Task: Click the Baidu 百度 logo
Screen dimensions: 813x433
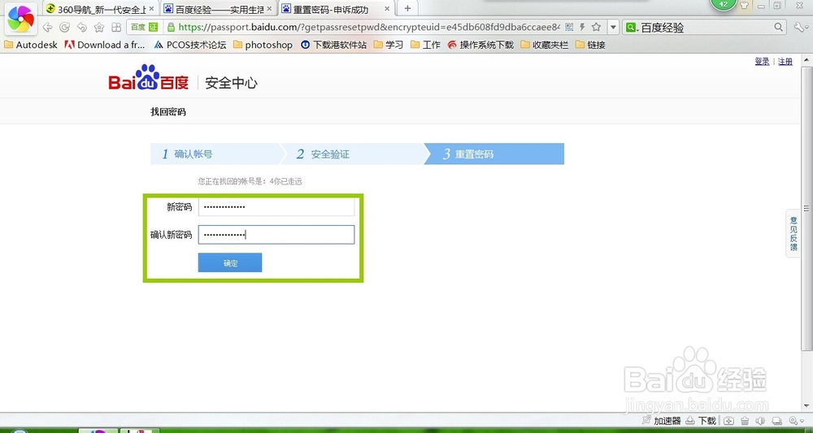Action: pyautogui.click(x=148, y=78)
